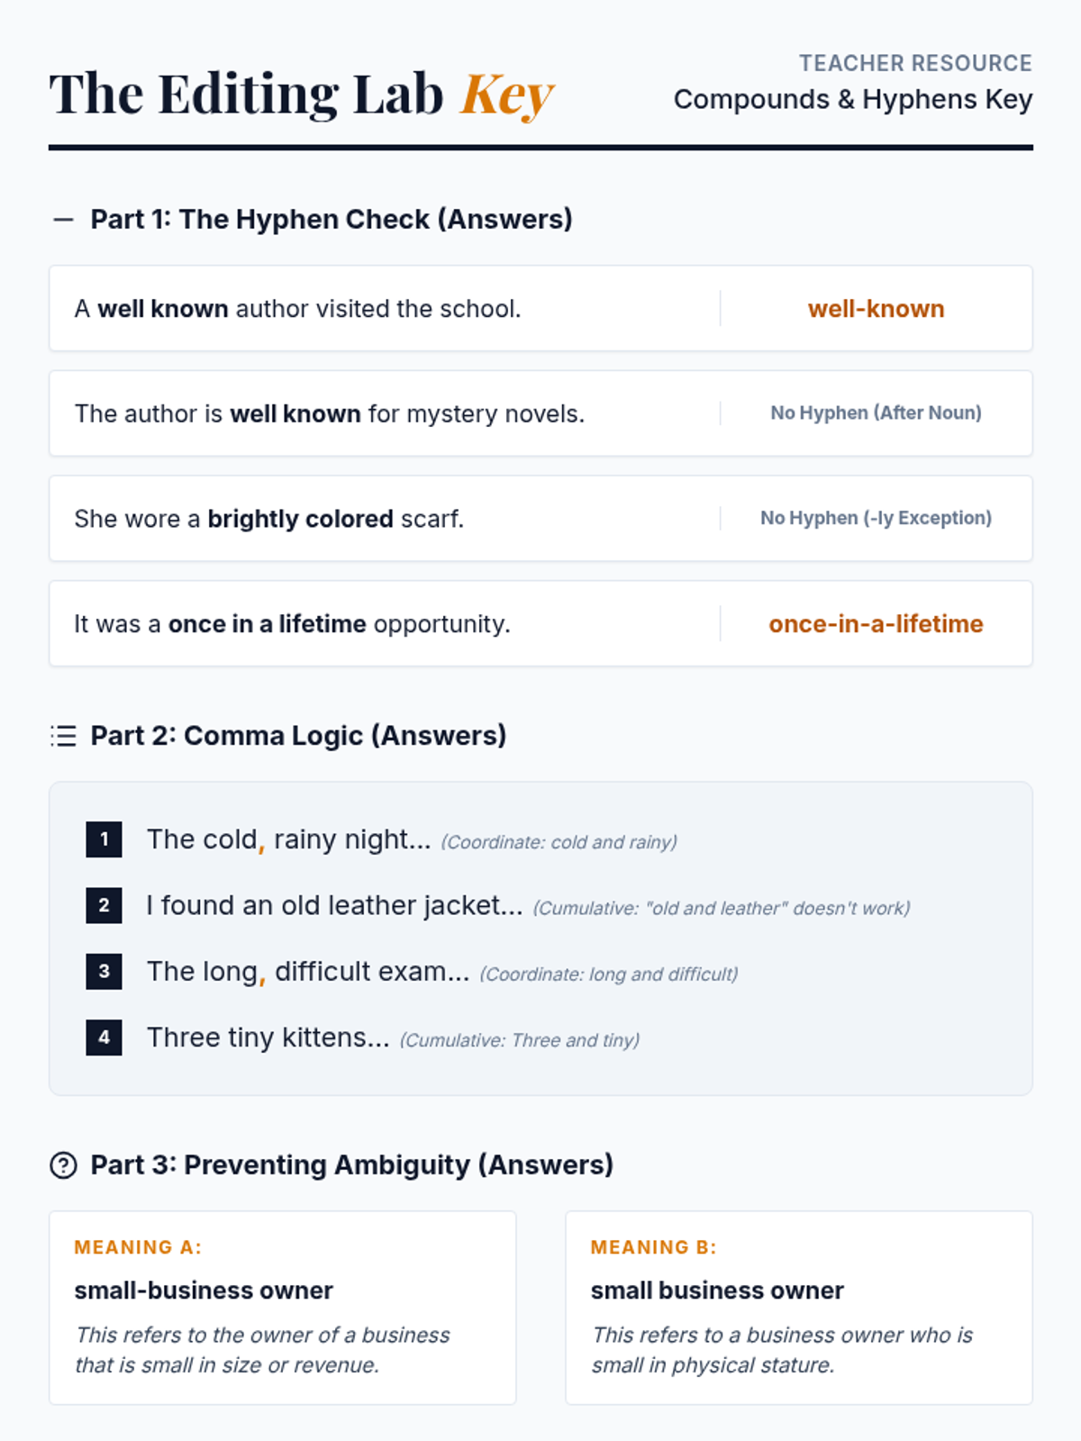This screenshot has height=1441, width=1081.
Task: Click the 'No Hyphen (-ly Exception)' label
Action: click(877, 518)
